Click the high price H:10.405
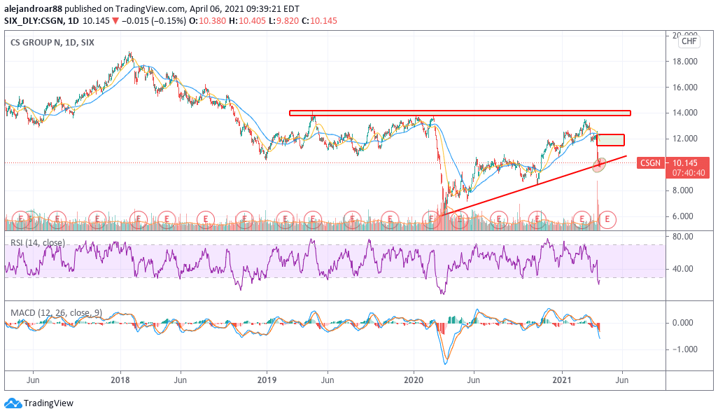Screen dimensions: 718x416 point(247,20)
